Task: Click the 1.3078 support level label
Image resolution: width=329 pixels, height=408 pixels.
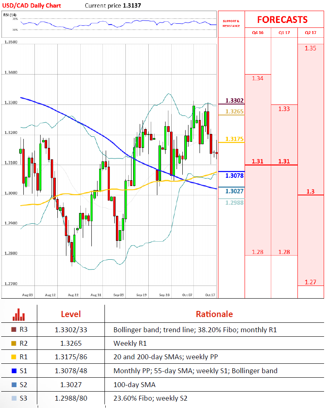Action: pyautogui.click(x=234, y=176)
